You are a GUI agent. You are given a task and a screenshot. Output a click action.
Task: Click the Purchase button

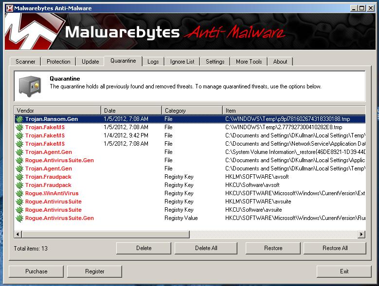36,271
